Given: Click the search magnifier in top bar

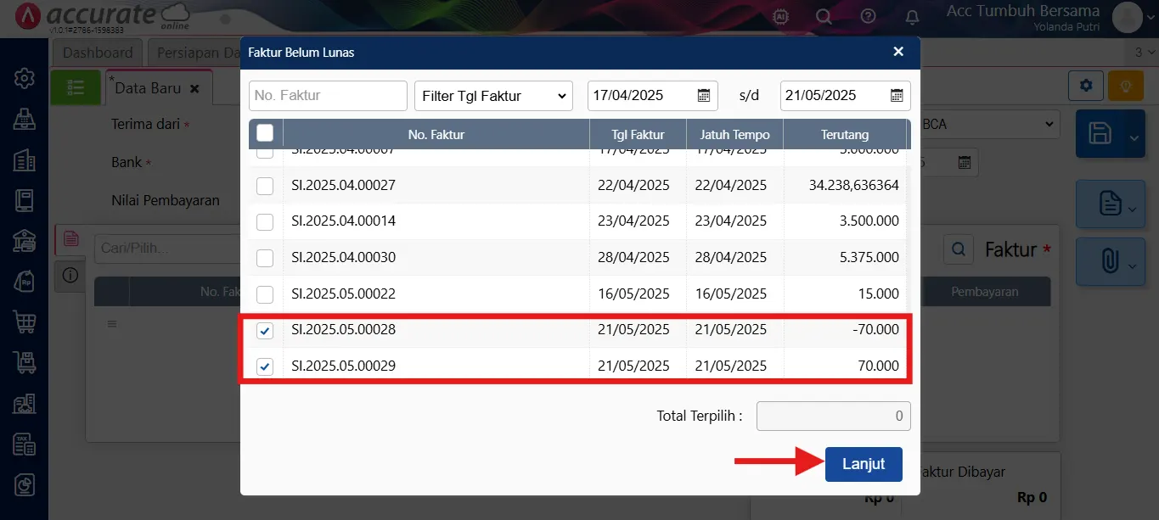Looking at the screenshot, I should pyautogui.click(x=824, y=16).
